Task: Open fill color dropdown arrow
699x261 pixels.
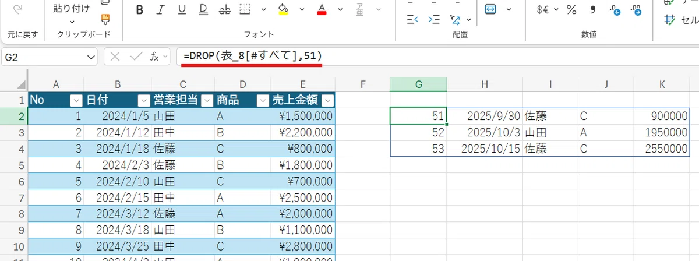Action: [x=302, y=10]
